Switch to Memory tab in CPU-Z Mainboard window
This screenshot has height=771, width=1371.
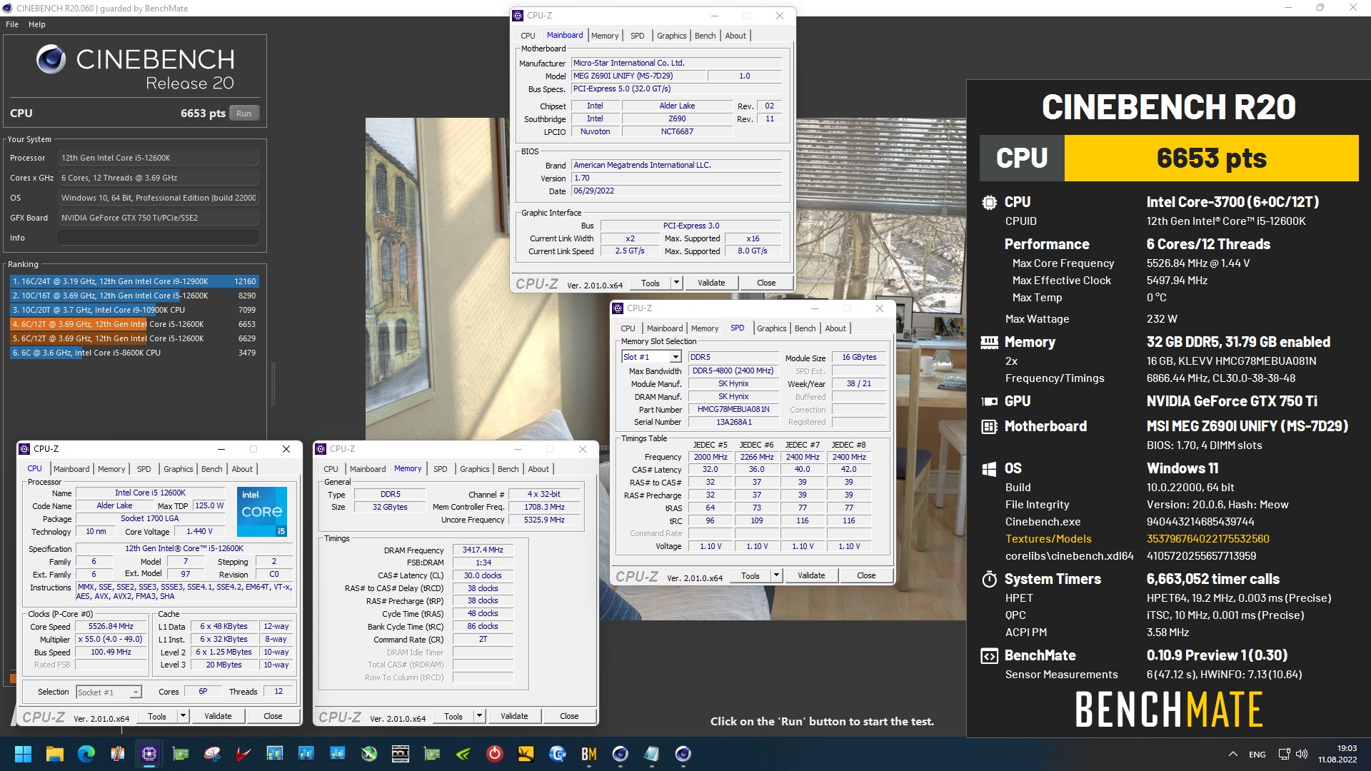pos(605,36)
